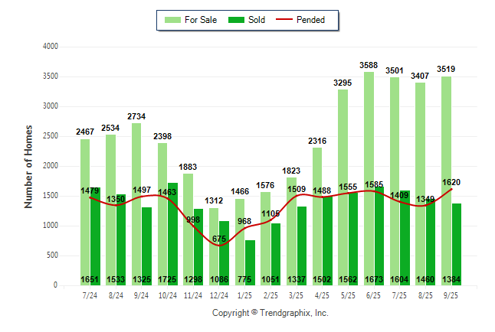
Task: Click the Pended data label 675
Action: [x=219, y=239]
